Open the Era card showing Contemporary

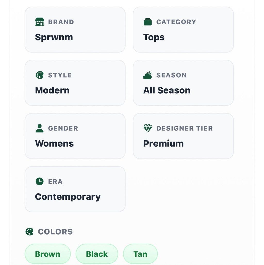coord(75,189)
